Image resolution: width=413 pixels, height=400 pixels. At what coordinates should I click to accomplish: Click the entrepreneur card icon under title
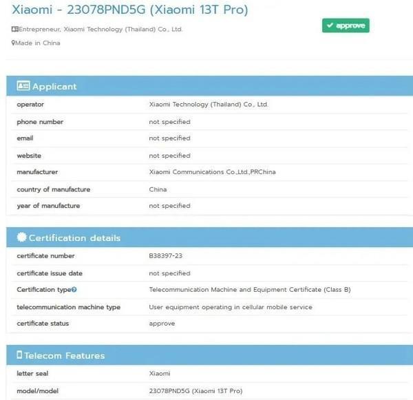(x=14, y=29)
